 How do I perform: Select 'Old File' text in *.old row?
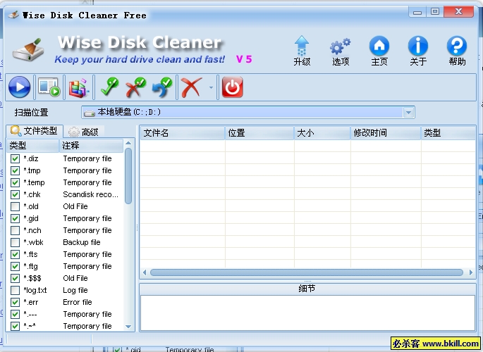[75, 206]
